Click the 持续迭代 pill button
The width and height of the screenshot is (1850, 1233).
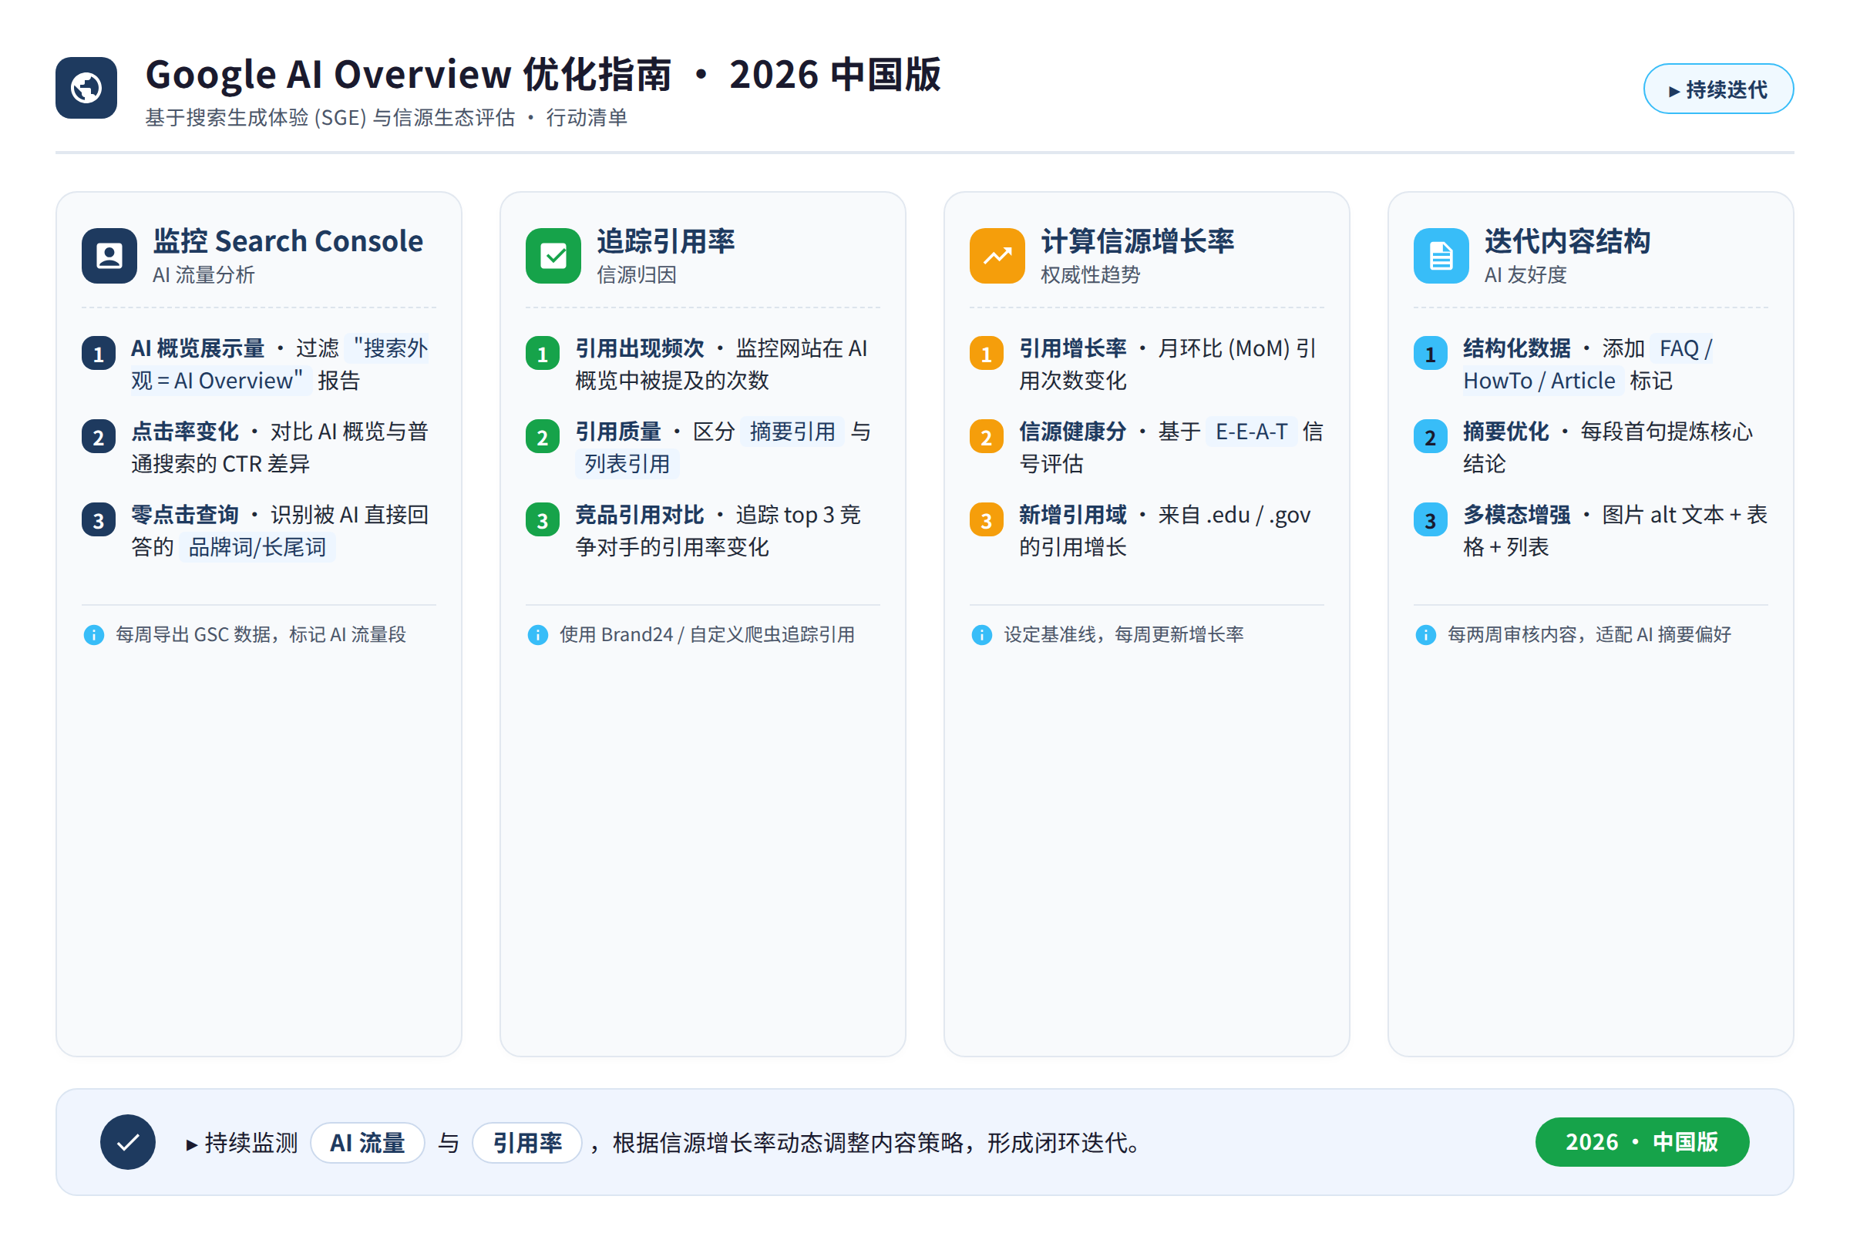1718,89
